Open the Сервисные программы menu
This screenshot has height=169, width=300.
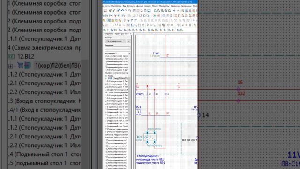pos(181,6)
